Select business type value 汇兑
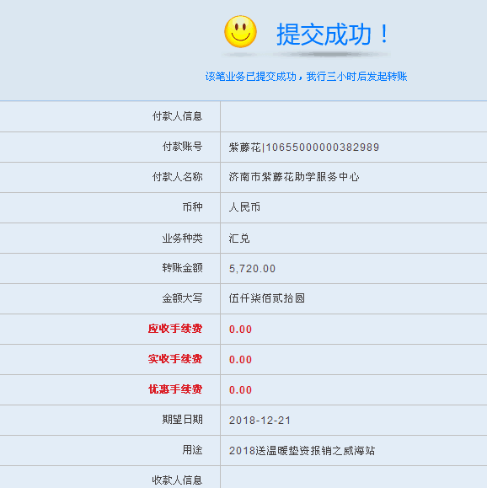Viewport: 487px width, 488px height. 239,239
